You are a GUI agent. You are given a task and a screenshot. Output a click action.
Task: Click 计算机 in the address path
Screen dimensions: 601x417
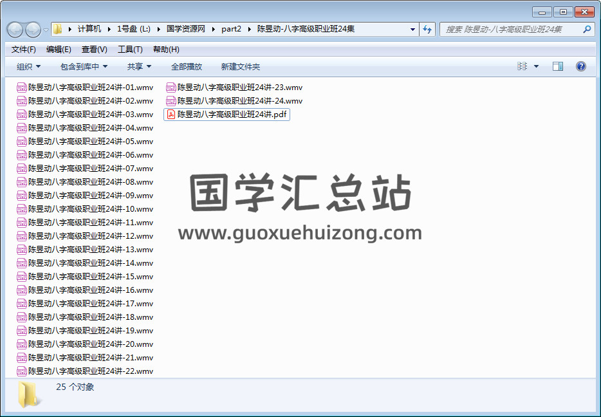[89, 29]
